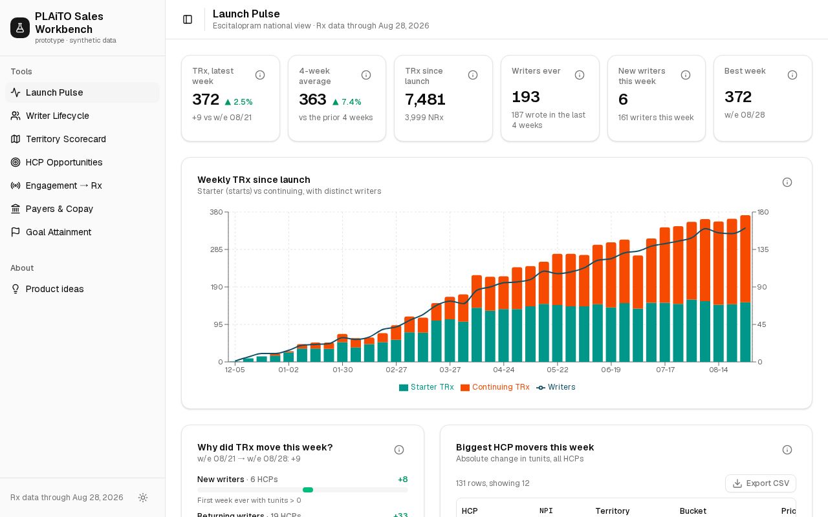Click "131 rows, showing 12" text
Image resolution: width=828 pixels, height=517 pixels.
493,483
